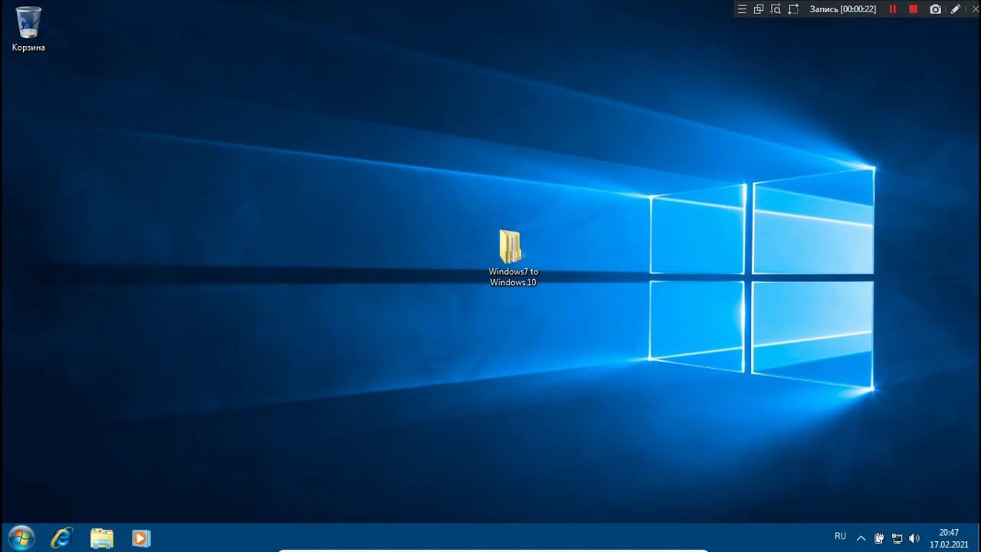Launch Internet Explorer from taskbar
The width and height of the screenshot is (981, 552).
(61, 538)
